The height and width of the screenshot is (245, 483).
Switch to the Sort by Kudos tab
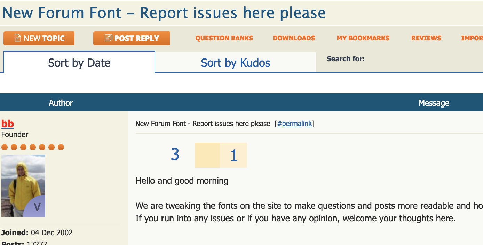(x=235, y=63)
